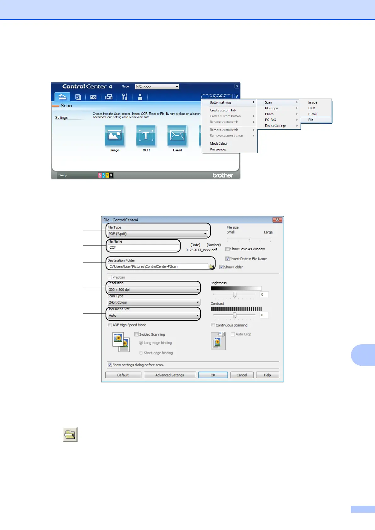Open Preferences from Configuration menu
This screenshot has height=530, width=375.
point(229,149)
